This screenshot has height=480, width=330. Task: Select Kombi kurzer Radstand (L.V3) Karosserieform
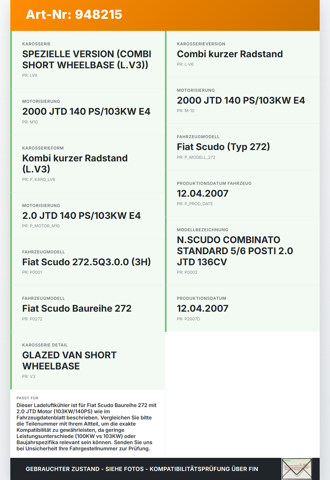tap(75, 163)
